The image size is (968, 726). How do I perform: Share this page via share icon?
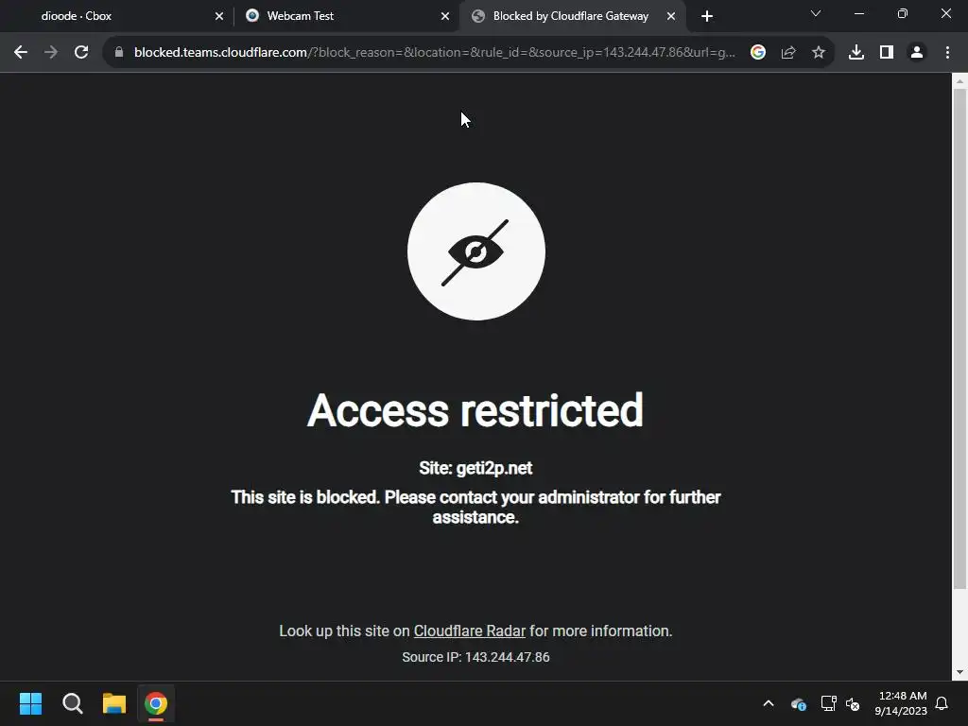788,53
